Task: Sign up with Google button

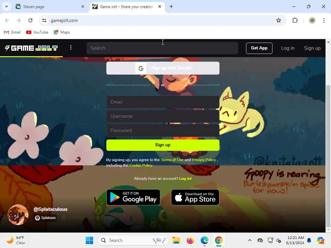Action: click(163, 68)
